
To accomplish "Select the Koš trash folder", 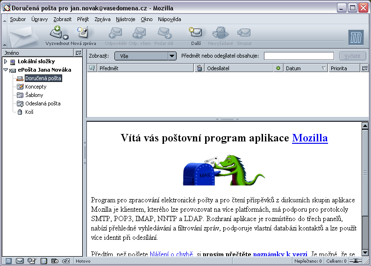I will [29, 112].
